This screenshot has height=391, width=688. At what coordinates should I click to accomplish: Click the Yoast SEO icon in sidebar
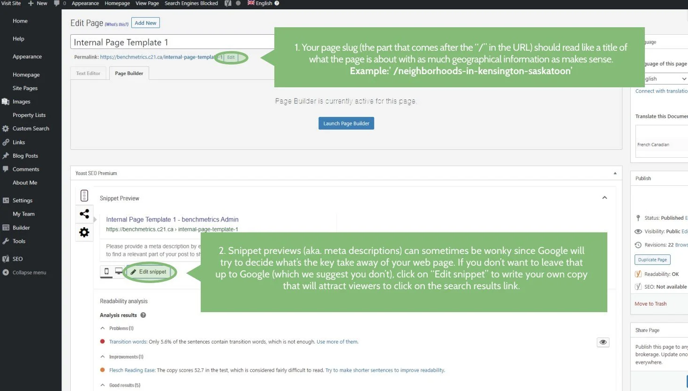click(6, 259)
